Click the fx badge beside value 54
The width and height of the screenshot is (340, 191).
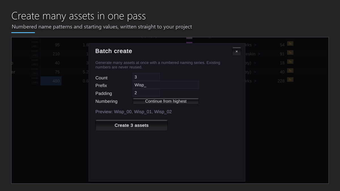coord(290,44)
